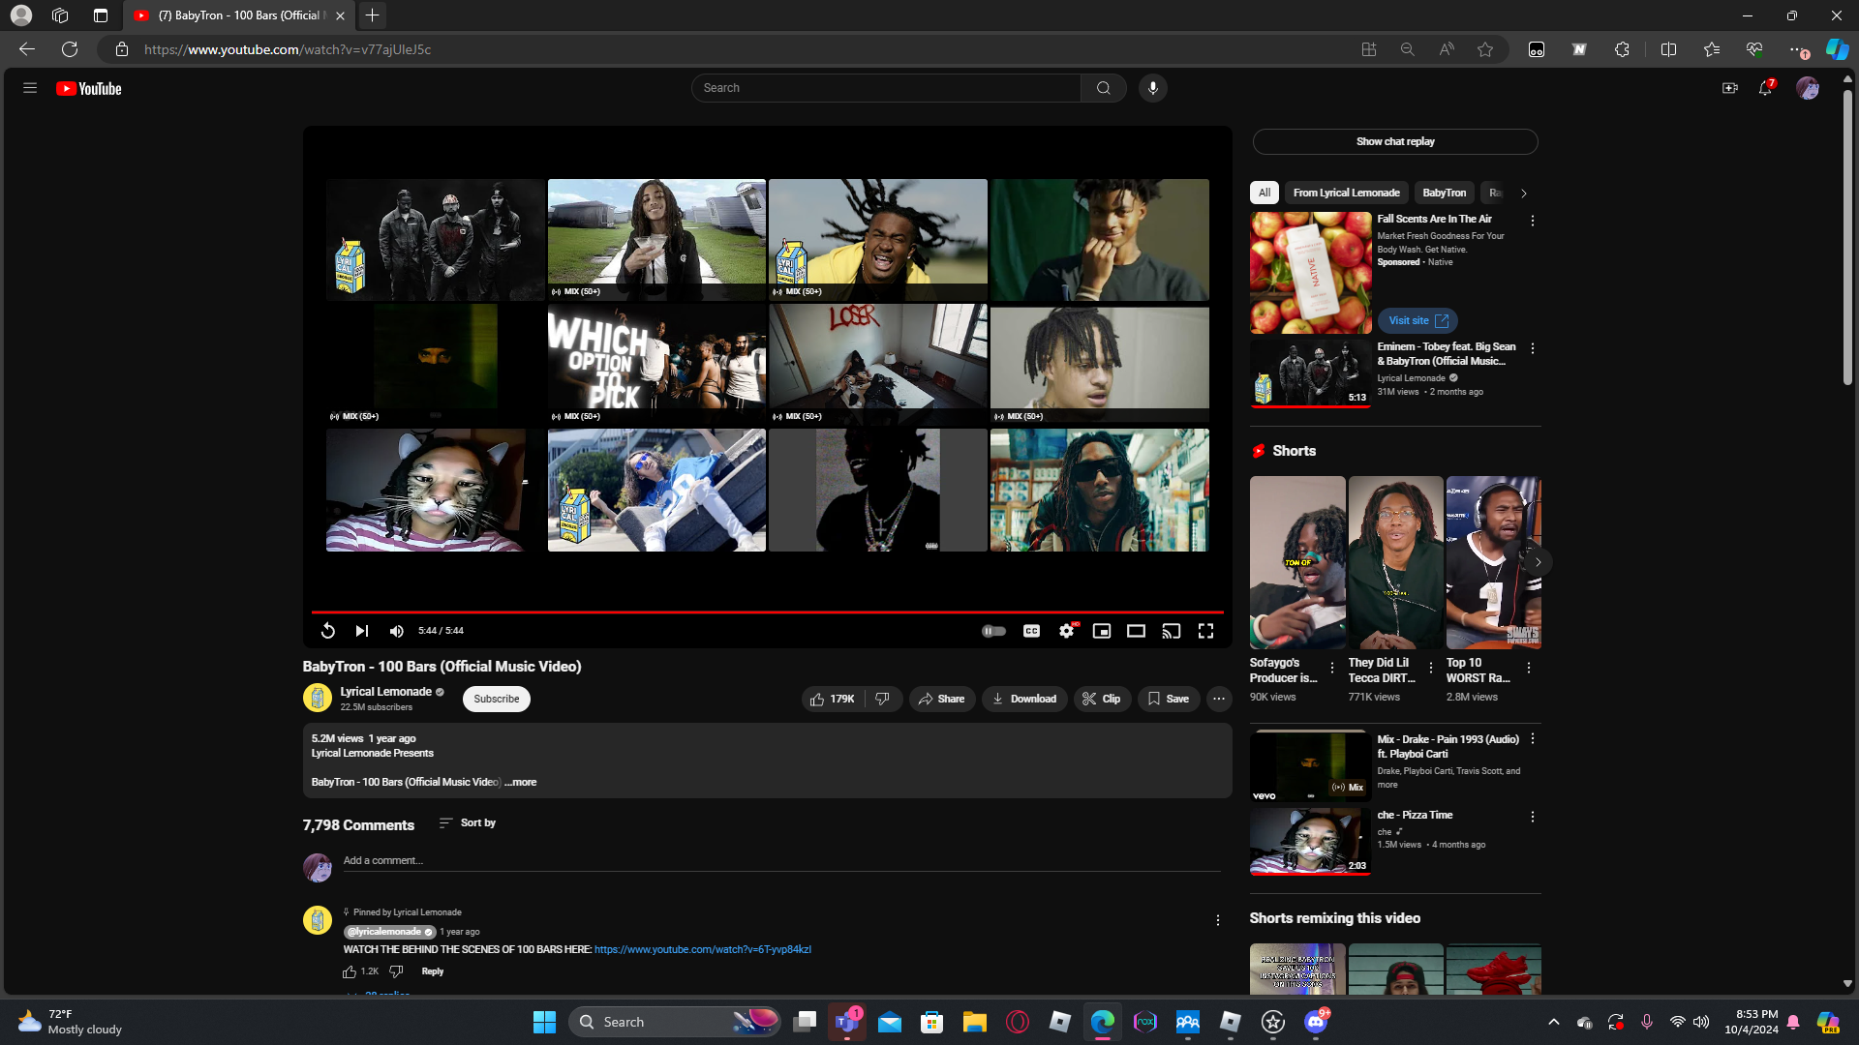The width and height of the screenshot is (1859, 1045).
Task: Open browser Extensions puzzle icon
Action: tap(1622, 49)
